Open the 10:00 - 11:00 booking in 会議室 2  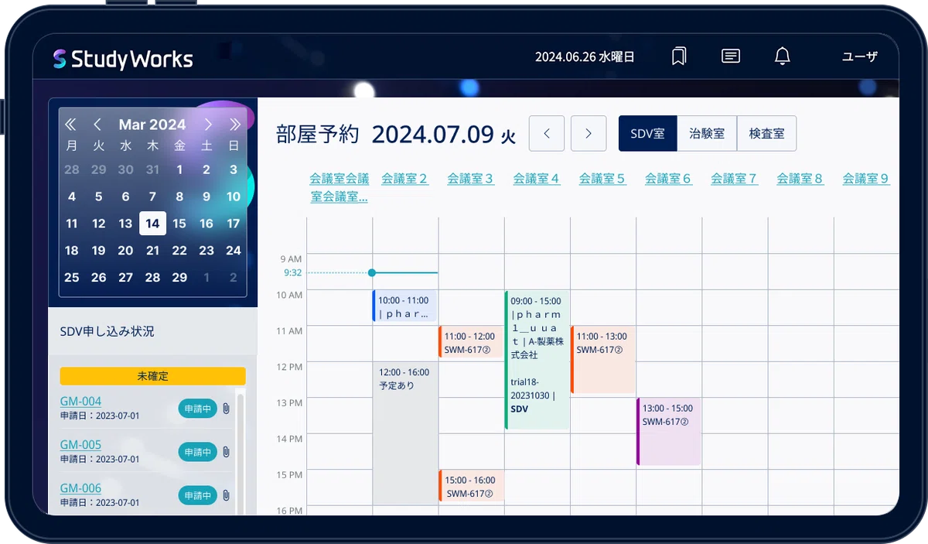click(x=404, y=306)
